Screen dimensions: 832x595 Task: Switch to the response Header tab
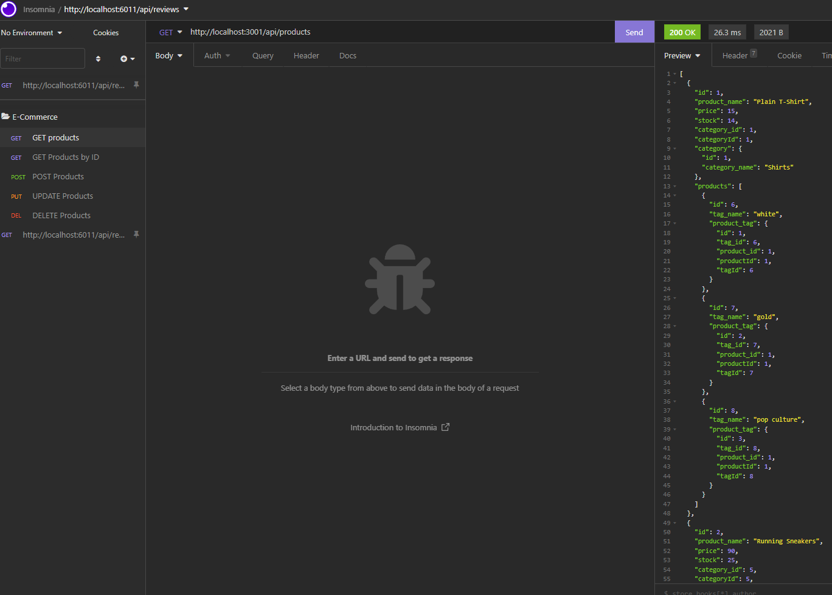pyautogui.click(x=739, y=55)
